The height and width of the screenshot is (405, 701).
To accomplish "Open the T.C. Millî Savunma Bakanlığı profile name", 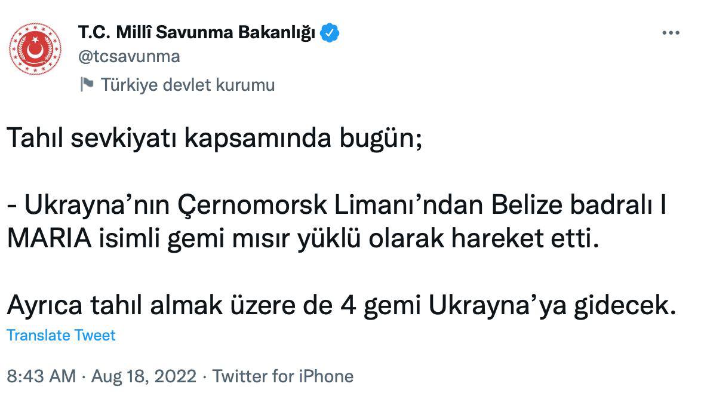I will click(196, 33).
